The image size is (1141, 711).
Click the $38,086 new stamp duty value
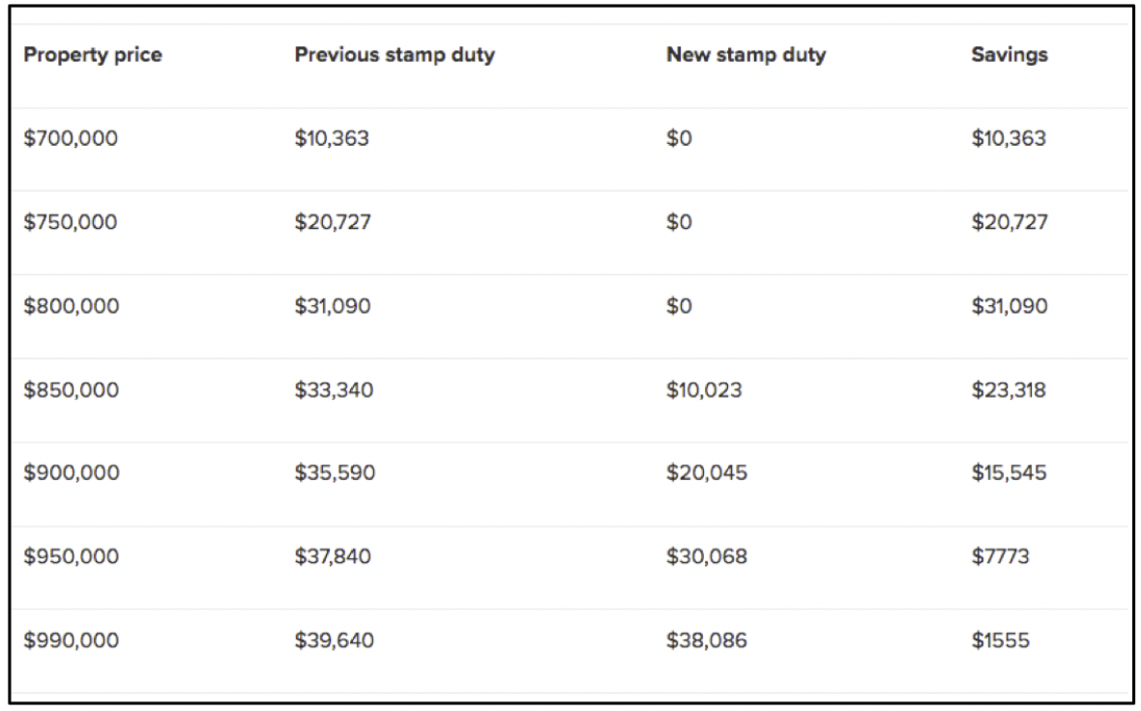(707, 641)
